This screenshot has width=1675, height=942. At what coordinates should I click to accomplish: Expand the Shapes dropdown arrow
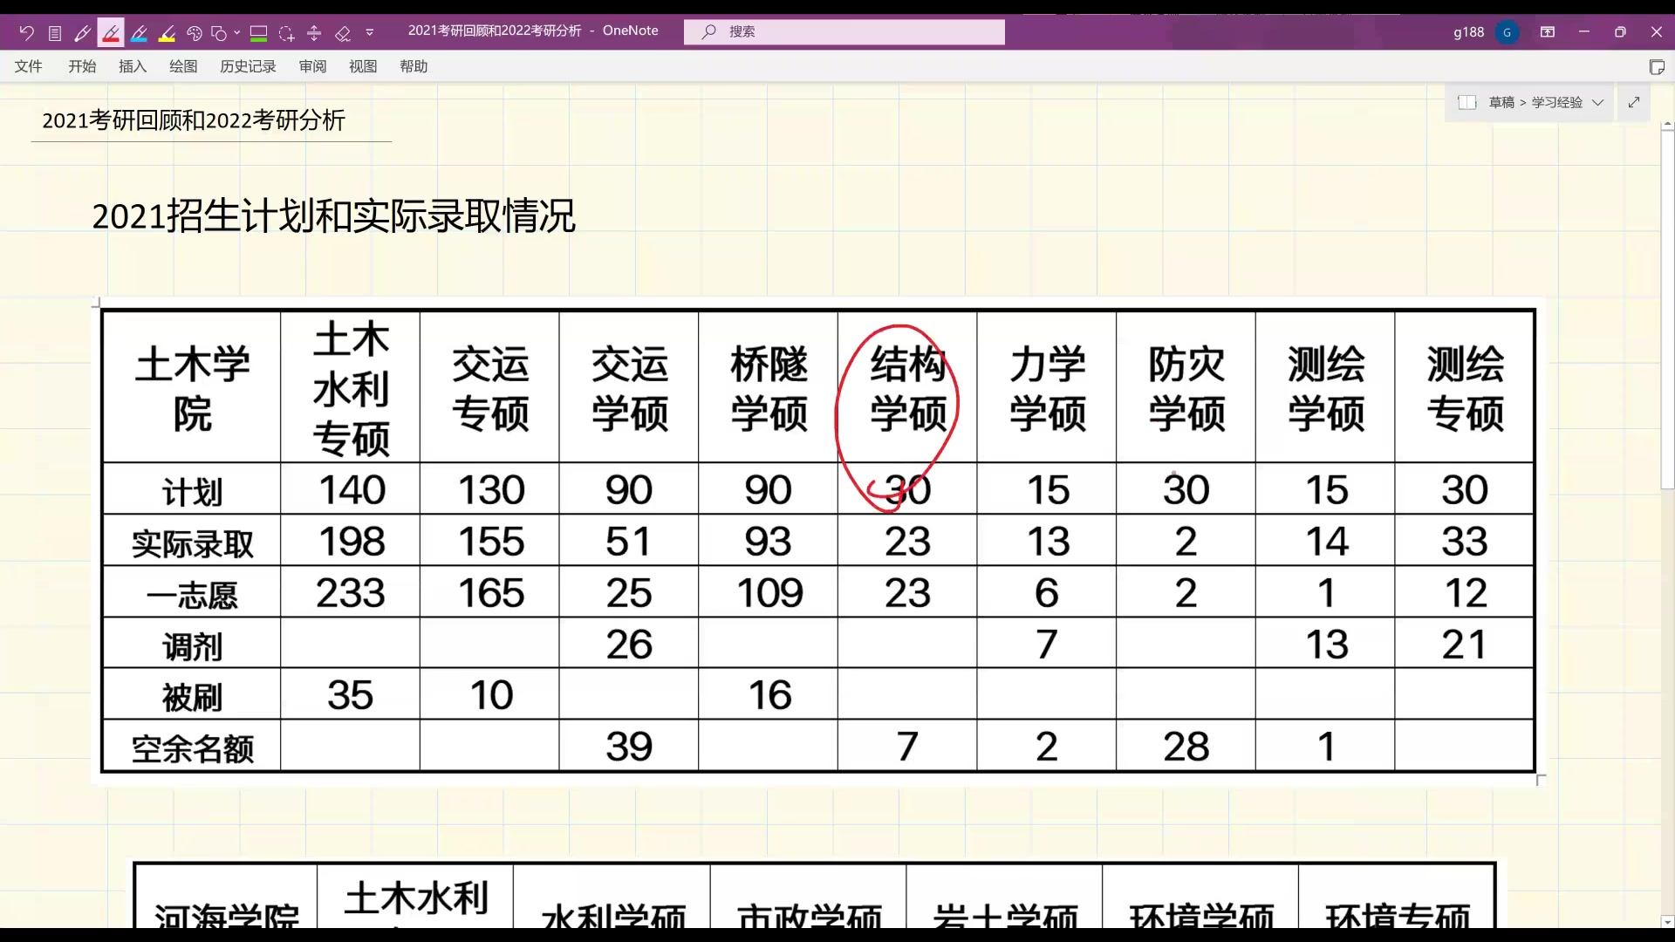[236, 32]
